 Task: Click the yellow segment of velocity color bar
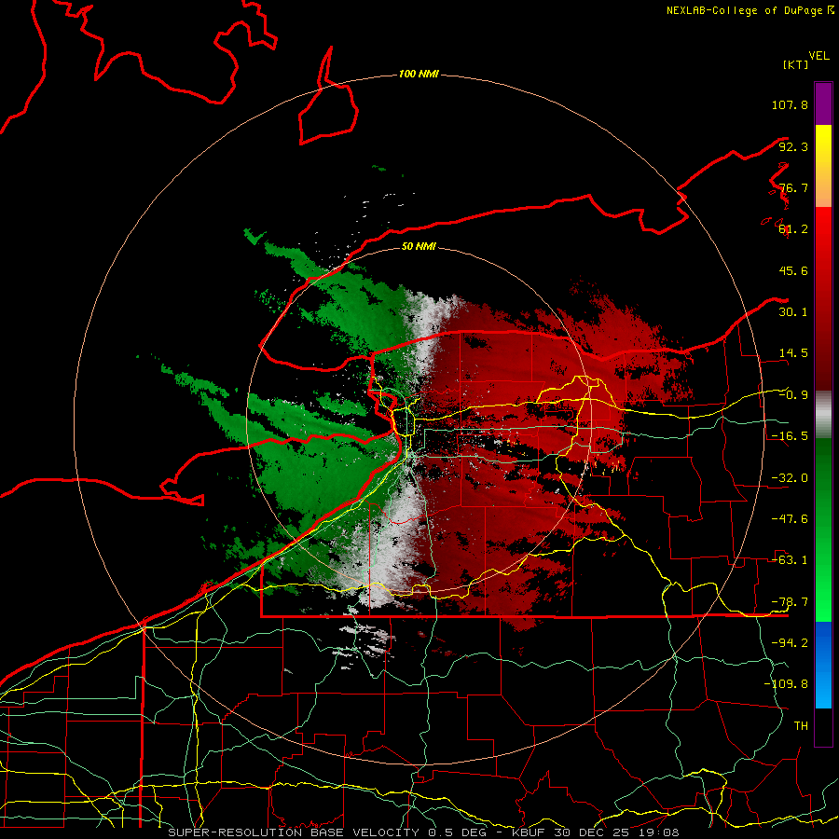click(823, 145)
